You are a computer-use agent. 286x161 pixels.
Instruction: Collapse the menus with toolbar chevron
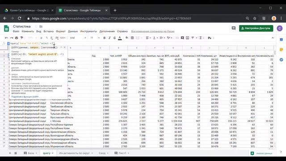click(x=273, y=38)
